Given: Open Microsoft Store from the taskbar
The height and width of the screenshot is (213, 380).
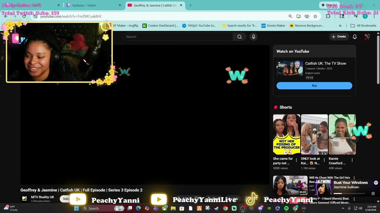Looking at the screenshot, I should point(182,208).
